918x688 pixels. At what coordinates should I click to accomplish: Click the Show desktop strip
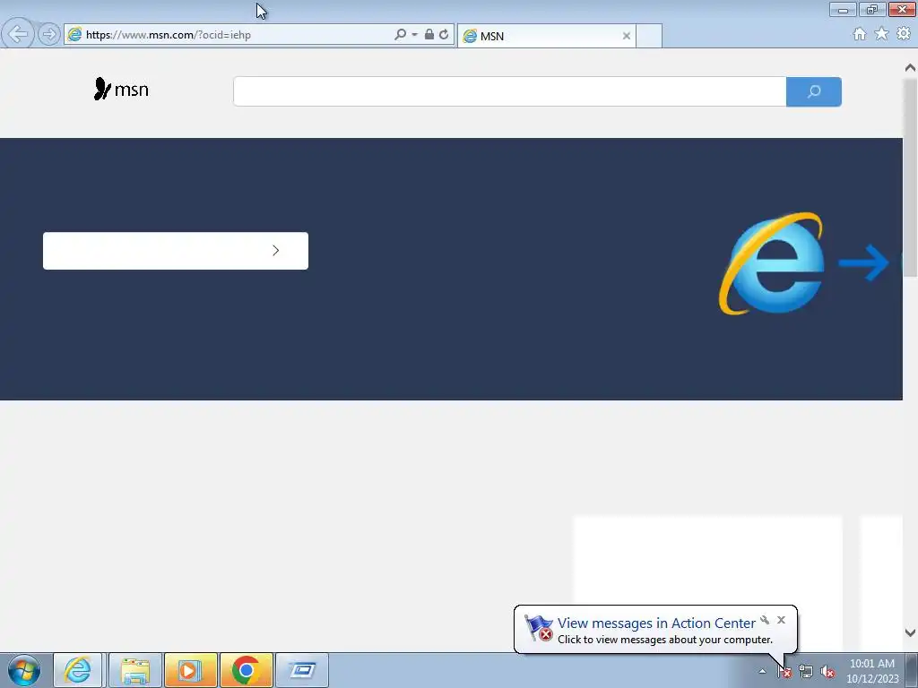(x=912, y=670)
